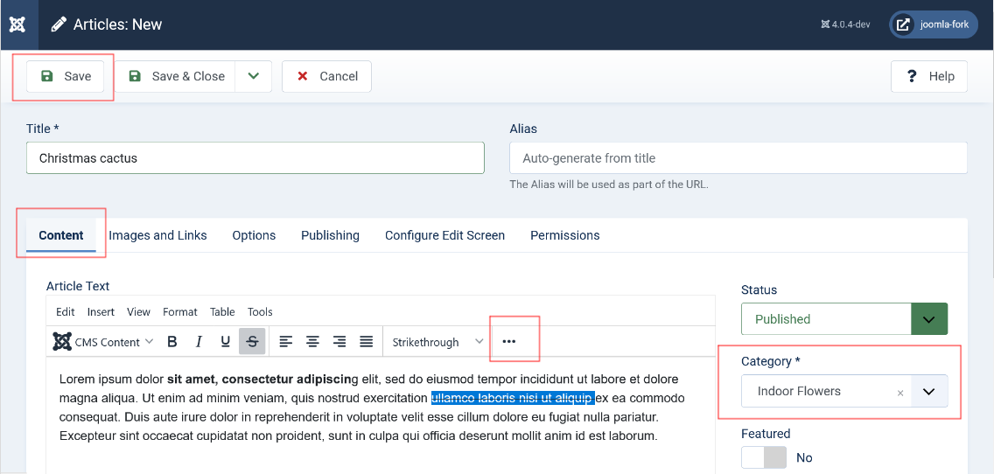This screenshot has width=994, height=474.
Task: Click the Joomla logo in header
Action: 17,24
